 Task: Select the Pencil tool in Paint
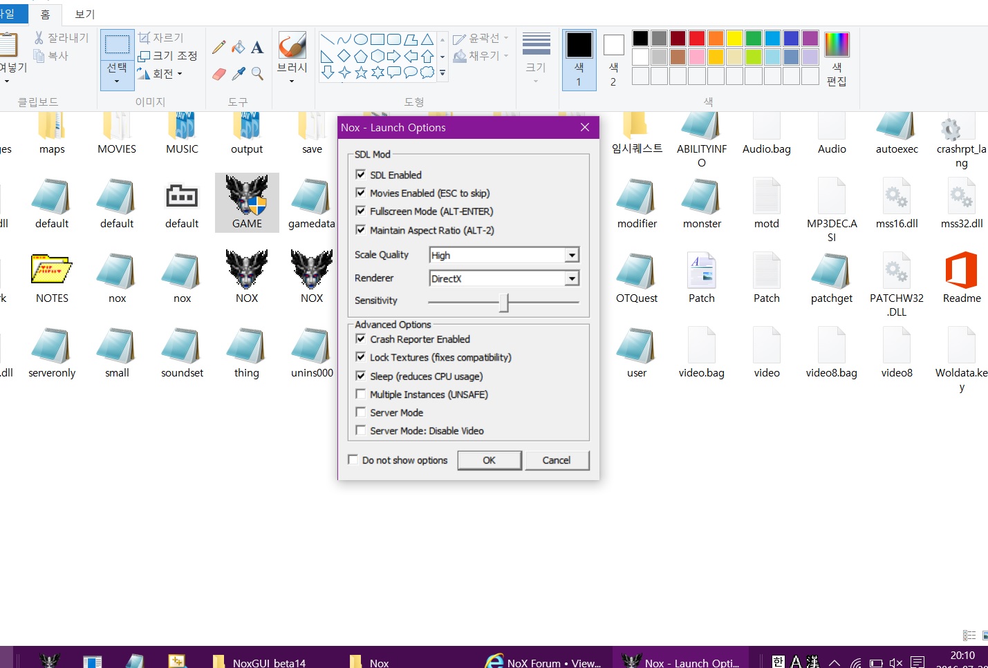219,47
